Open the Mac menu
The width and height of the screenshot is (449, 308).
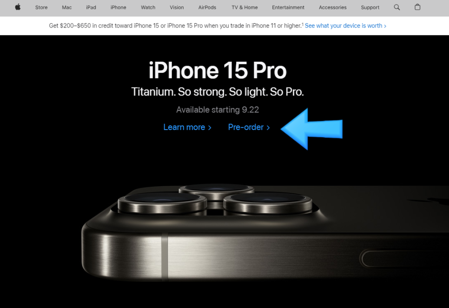pyautogui.click(x=67, y=7)
